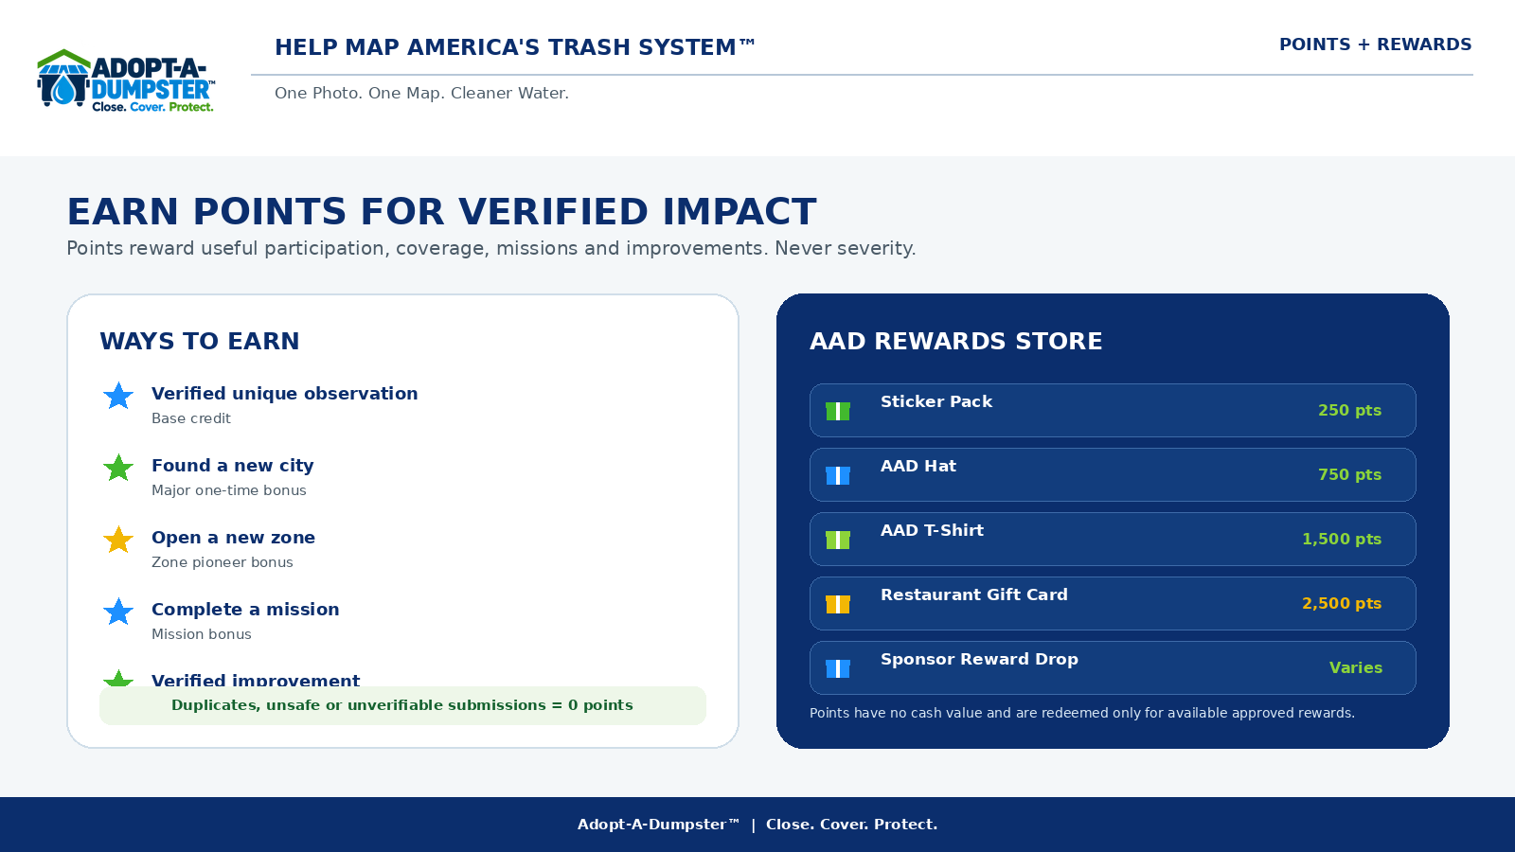
Task: Click the 1,500 pts price
Action: (1342, 539)
